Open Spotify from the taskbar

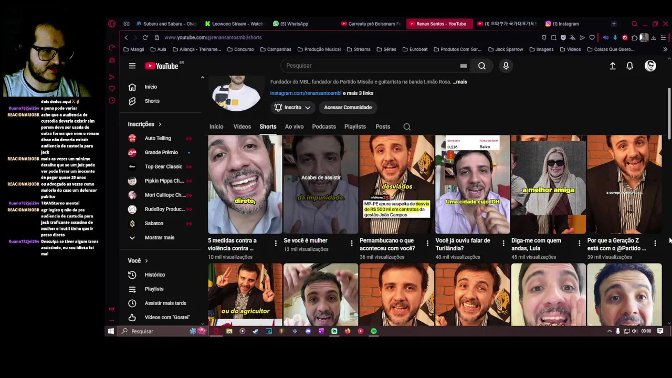[374, 331]
